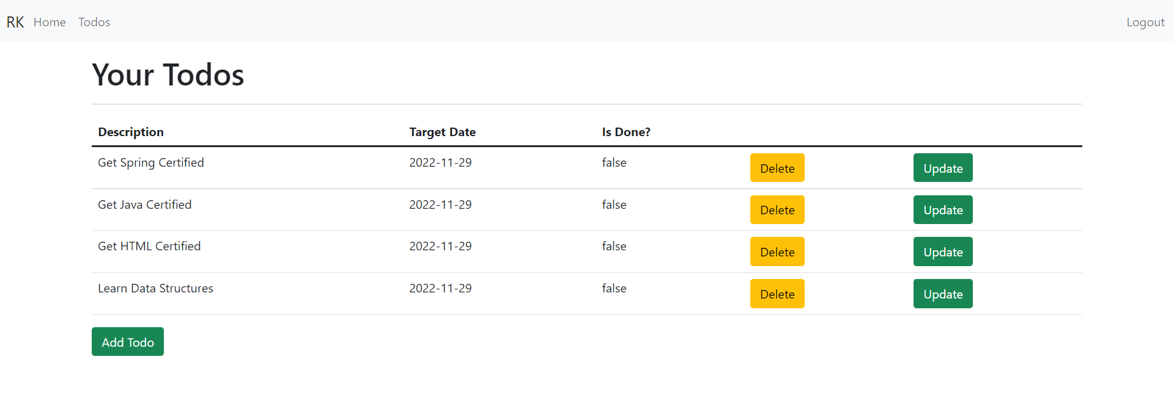1174x409 pixels.
Task: Click the date in Get Java Certified row
Action: pos(440,204)
